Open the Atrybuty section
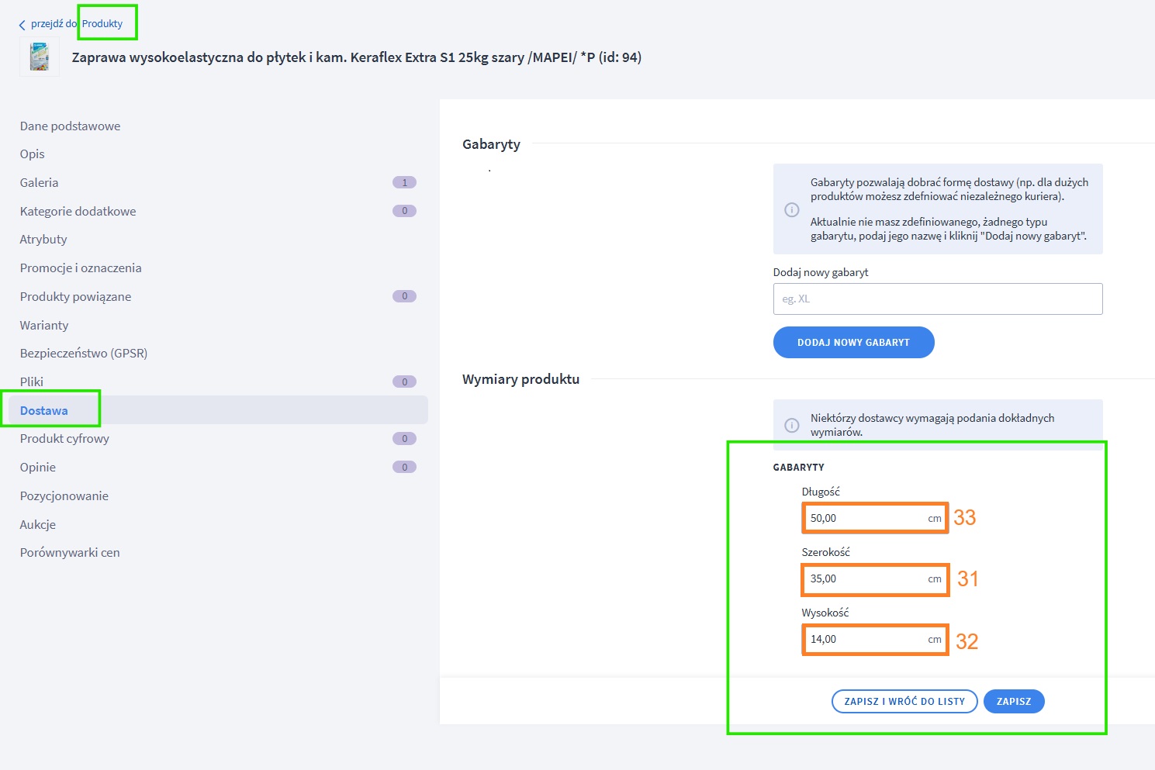The height and width of the screenshot is (770, 1155). [x=43, y=239]
